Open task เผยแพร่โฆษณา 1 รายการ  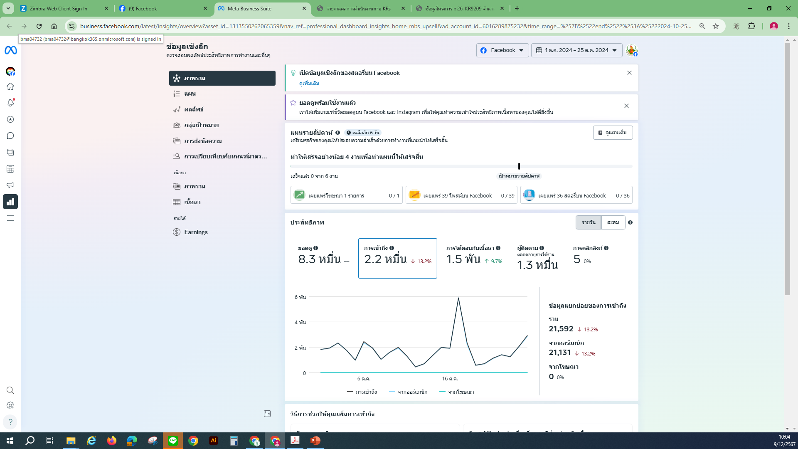pyautogui.click(x=347, y=195)
